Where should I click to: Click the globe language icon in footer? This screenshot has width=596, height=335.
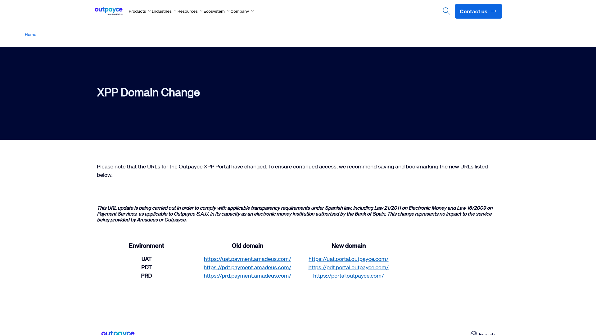(x=474, y=333)
